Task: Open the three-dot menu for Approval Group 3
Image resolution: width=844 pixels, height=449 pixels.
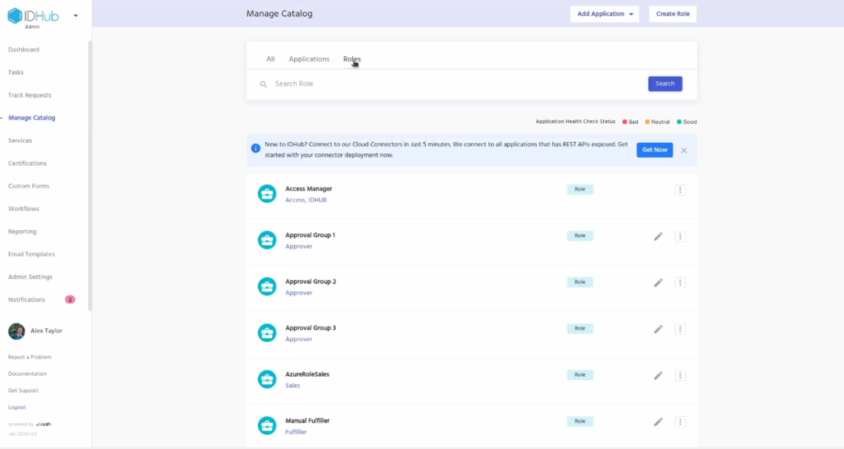Action: (680, 329)
